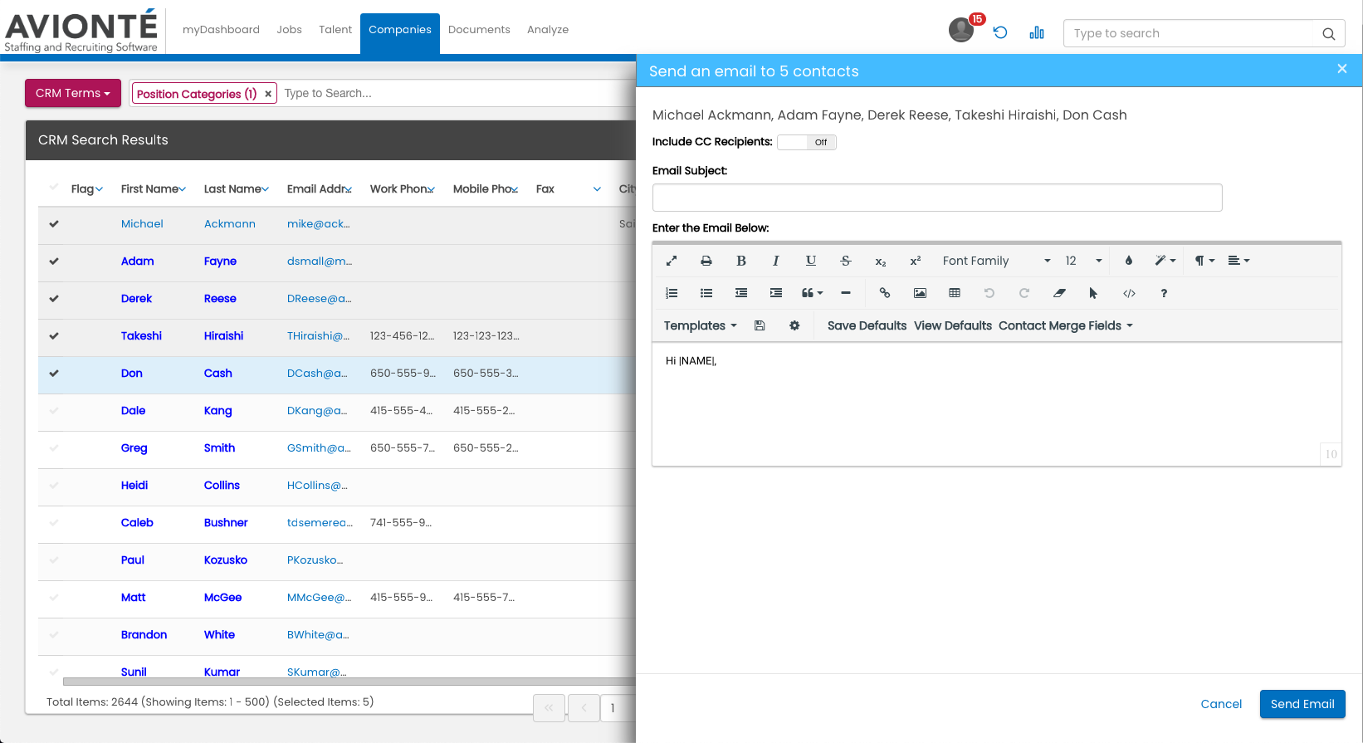Click the insert link icon
This screenshot has width=1363, height=743.
click(x=885, y=293)
